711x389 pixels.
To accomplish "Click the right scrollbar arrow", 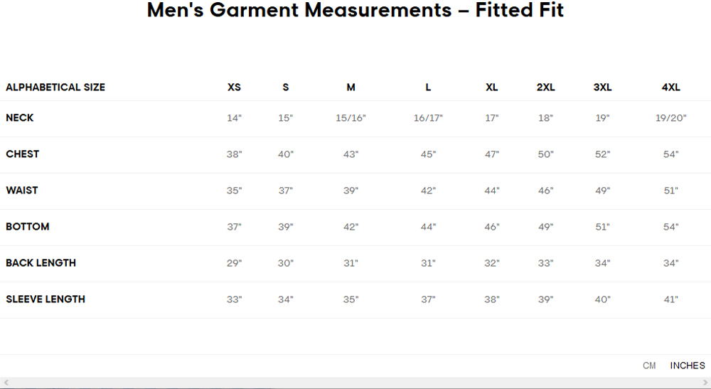I will pos(705,383).
